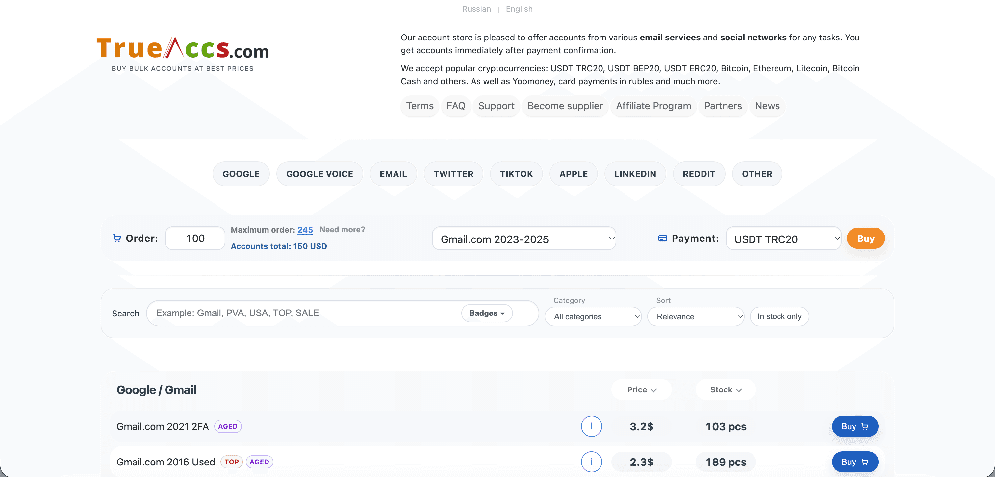Open the All categories dropdown

(593, 316)
